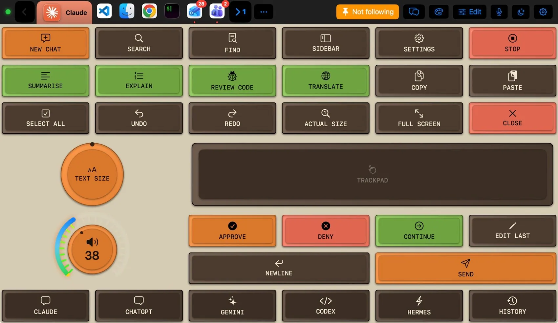
Task: Start a New Chat
Action: click(46, 43)
